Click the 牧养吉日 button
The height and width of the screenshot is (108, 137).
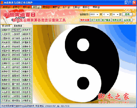click(x=16, y=71)
